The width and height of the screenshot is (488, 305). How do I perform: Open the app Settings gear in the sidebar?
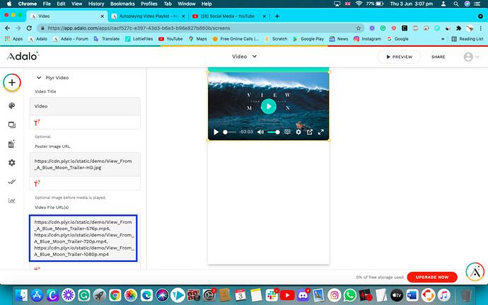[12, 163]
